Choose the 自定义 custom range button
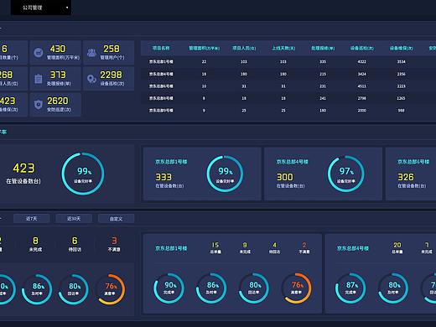The width and height of the screenshot is (436, 327). (116, 219)
